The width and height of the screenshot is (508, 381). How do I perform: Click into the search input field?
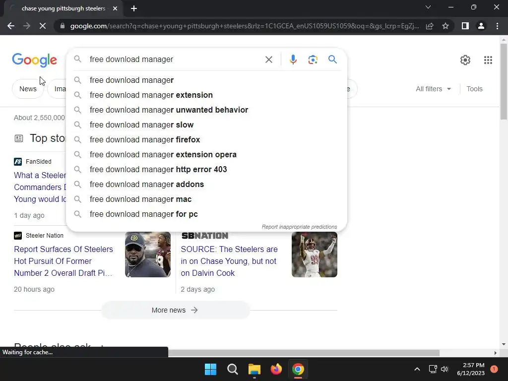click(175, 60)
